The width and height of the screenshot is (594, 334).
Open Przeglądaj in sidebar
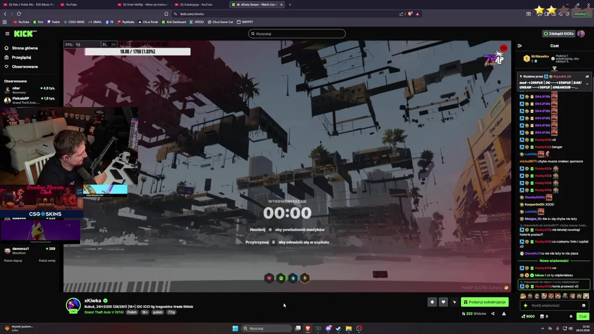(x=18, y=58)
